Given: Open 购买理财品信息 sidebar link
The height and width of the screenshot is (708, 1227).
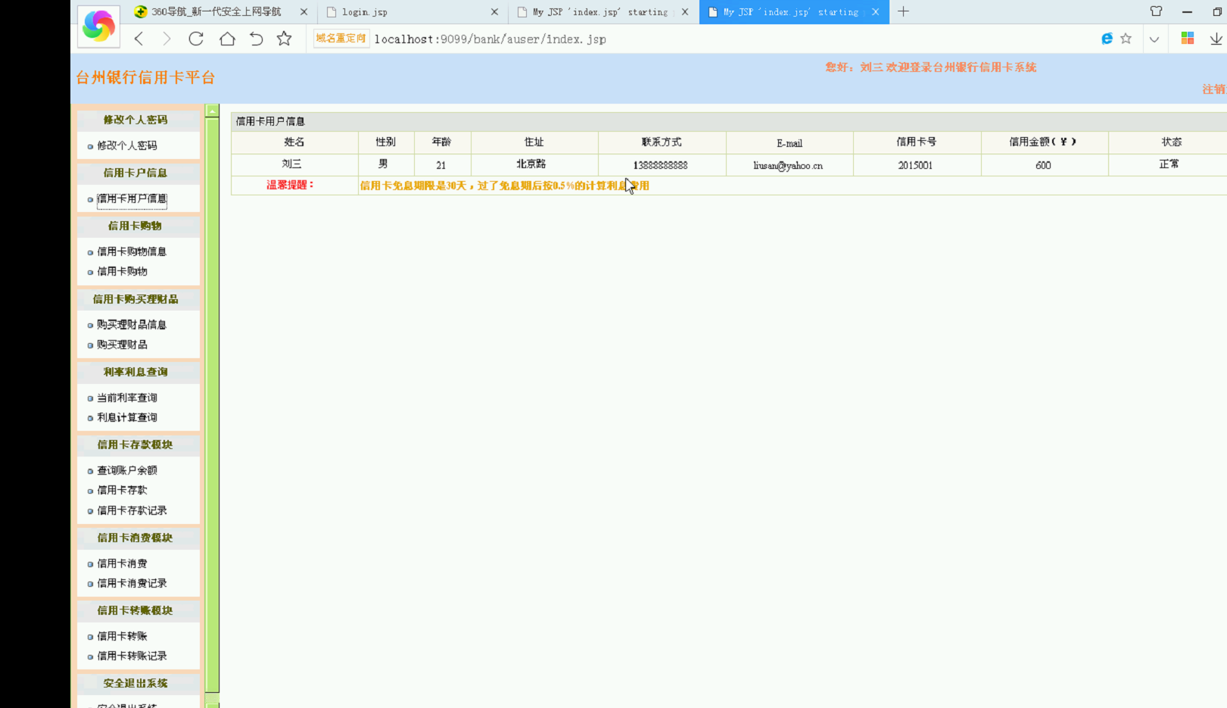Looking at the screenshot, I should [x=132, y=324].
